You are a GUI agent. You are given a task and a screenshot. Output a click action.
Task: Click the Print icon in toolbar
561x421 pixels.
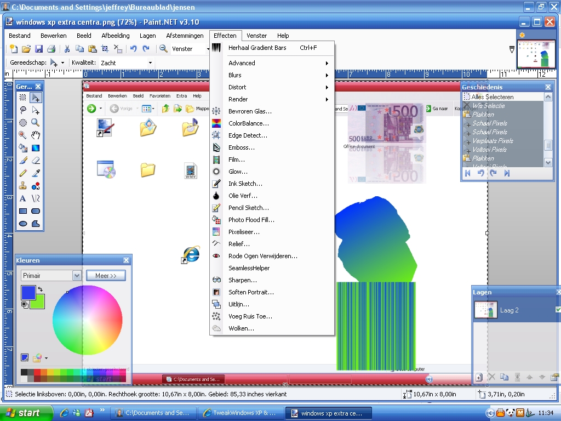(51, 49)
